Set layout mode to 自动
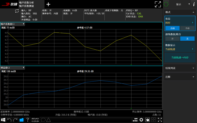Screen dimensions: 197x123 tap(172, 28)
